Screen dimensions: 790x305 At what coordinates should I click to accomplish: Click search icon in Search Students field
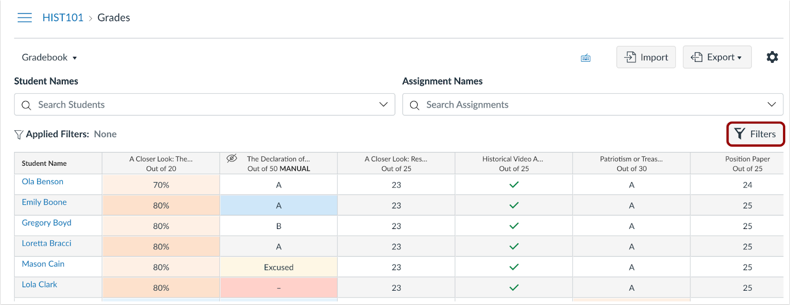(26, 105)
